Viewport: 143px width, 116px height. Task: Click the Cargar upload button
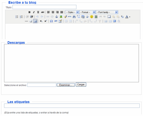pos(81,85)
